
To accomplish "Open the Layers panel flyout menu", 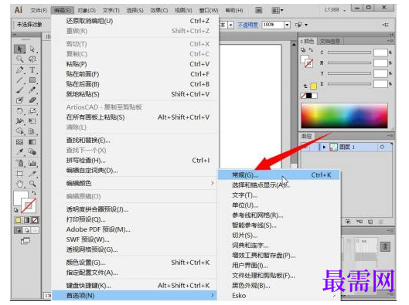I will [390, 136].
